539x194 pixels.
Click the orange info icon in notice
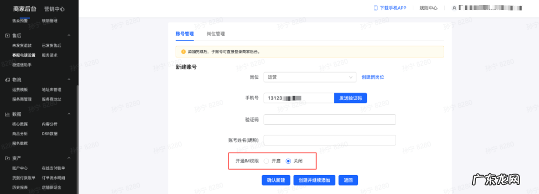[183, 52]
